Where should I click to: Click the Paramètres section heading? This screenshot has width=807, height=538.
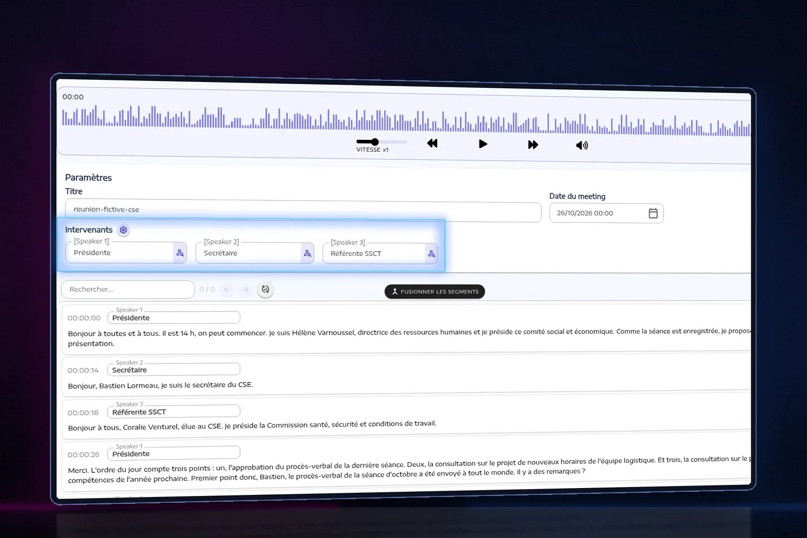pos(88,178)
